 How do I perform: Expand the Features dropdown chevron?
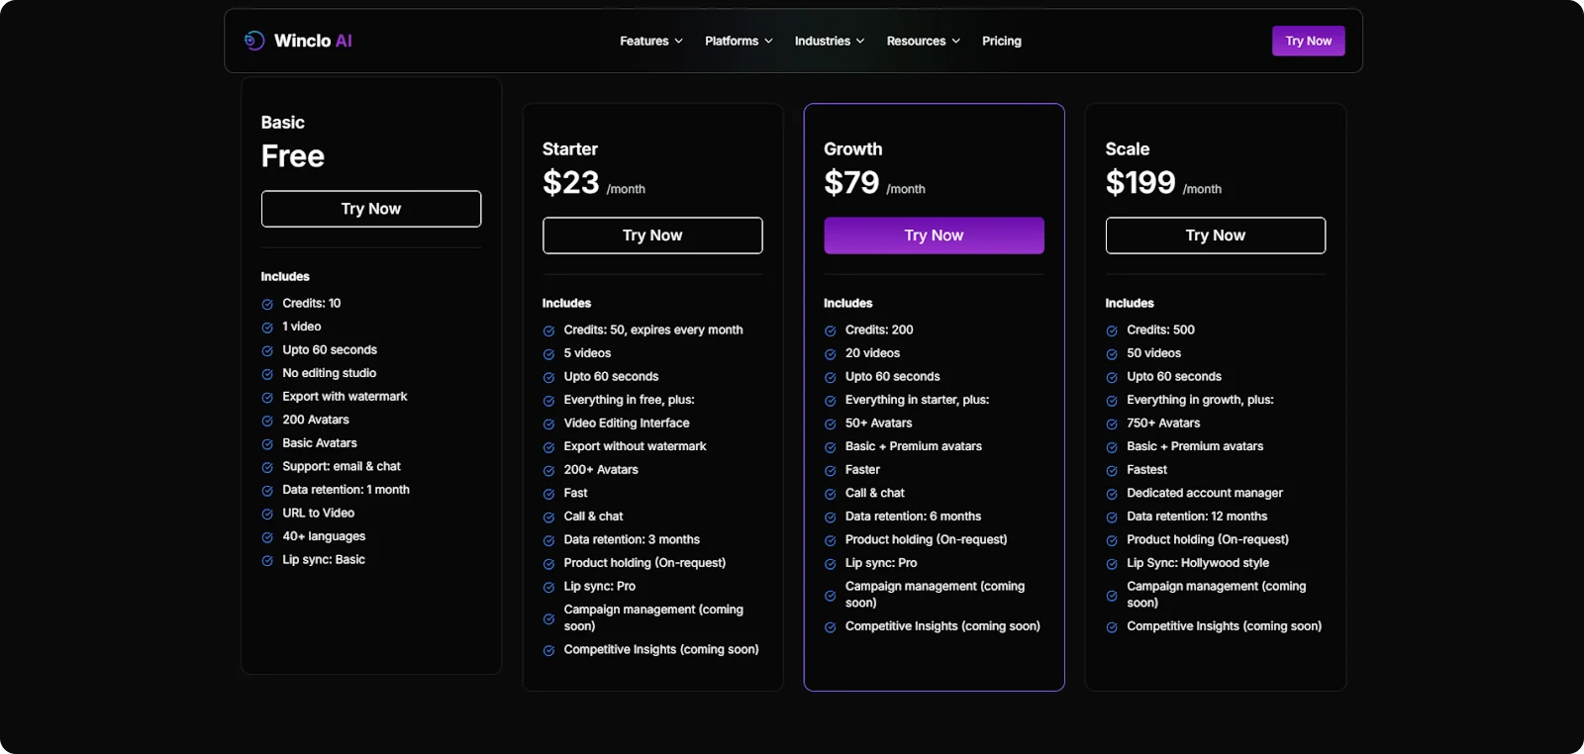coord(678,42)
